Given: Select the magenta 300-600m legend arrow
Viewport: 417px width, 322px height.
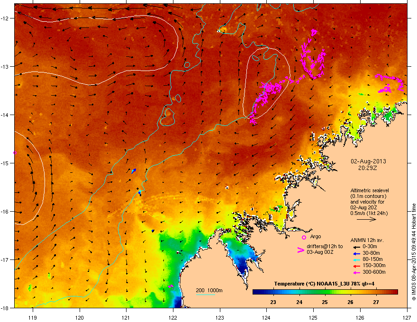Looking at the screenshot, I should (356, 272).
